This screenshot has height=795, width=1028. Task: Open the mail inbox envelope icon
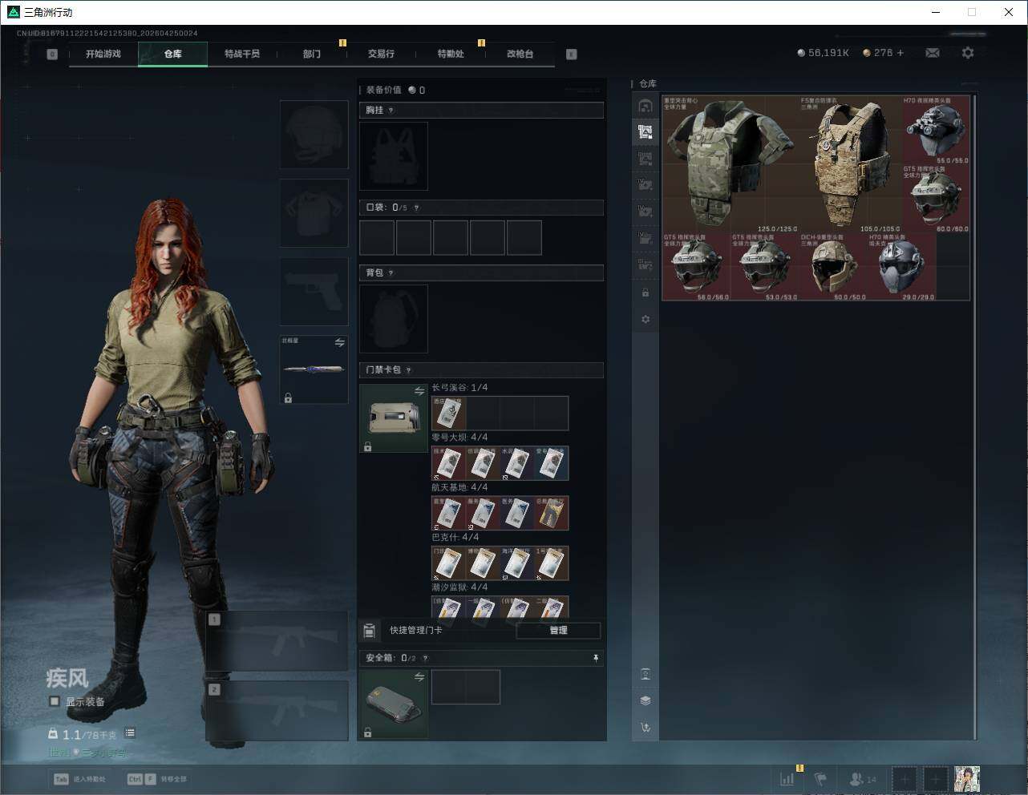[x=932, y=53]
